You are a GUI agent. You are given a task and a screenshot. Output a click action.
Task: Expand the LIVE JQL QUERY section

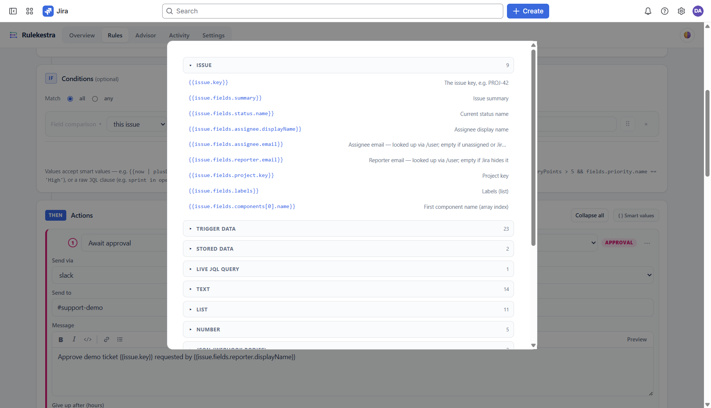(x=348, y=269)
